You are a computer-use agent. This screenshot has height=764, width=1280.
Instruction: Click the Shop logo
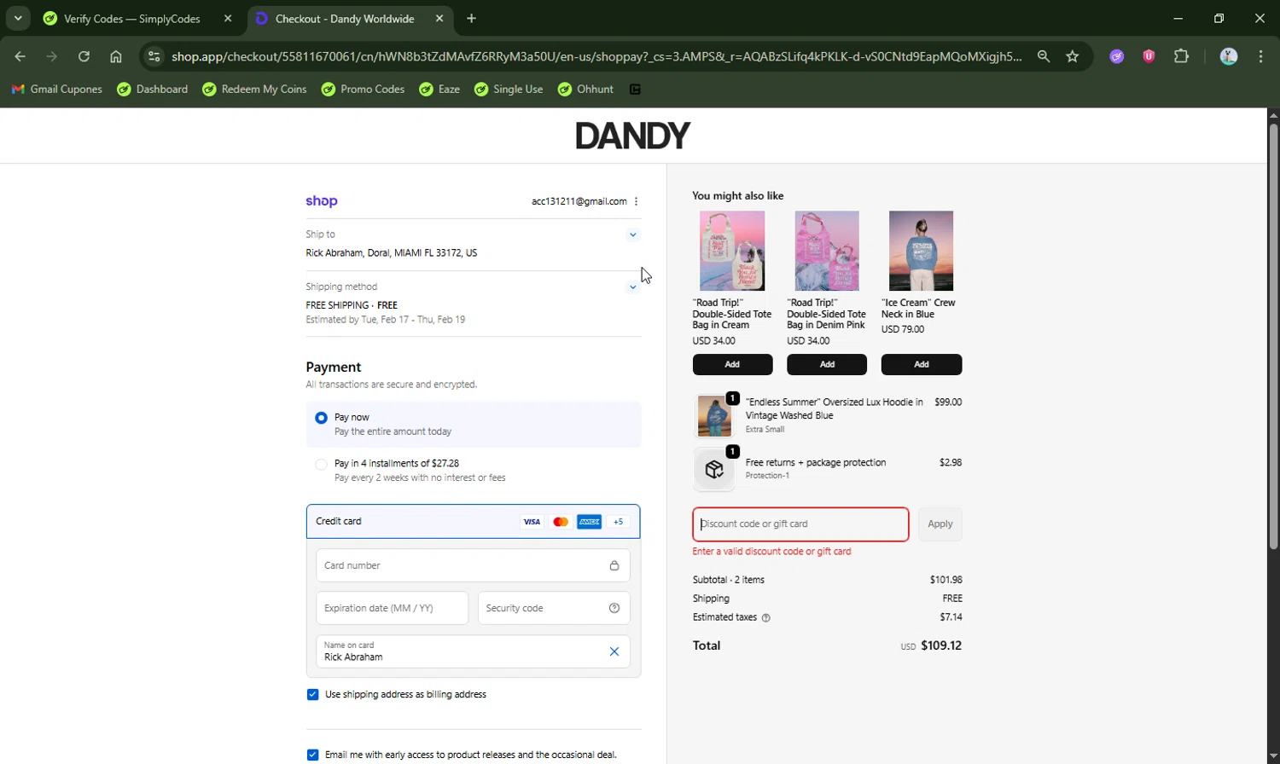coord(322,201)
